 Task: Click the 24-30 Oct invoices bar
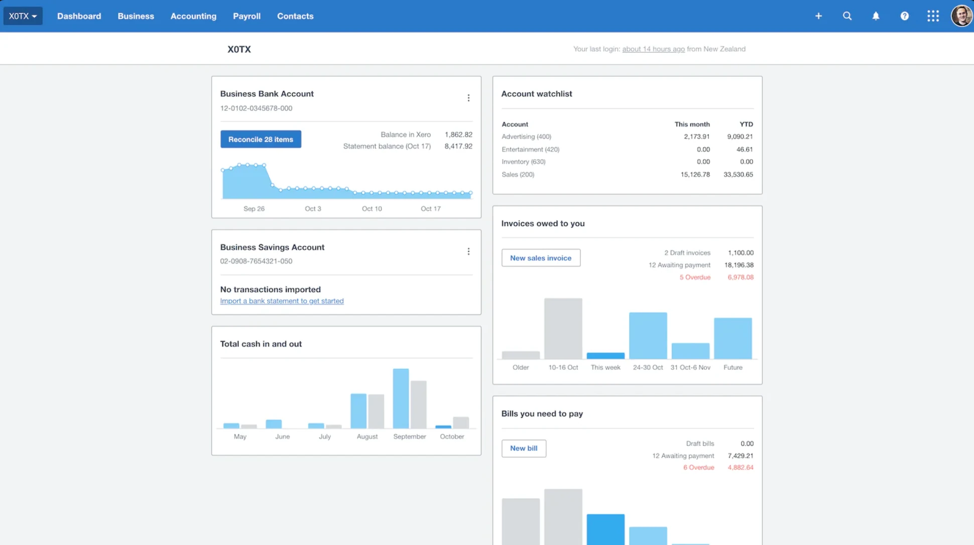point(648,335)
